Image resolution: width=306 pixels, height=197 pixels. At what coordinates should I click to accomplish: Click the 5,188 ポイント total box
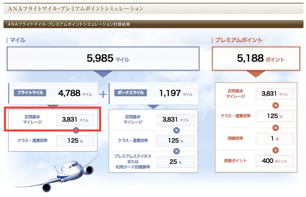(255, 59)
